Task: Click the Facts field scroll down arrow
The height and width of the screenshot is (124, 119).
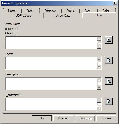Action: (x=99, y=67)
